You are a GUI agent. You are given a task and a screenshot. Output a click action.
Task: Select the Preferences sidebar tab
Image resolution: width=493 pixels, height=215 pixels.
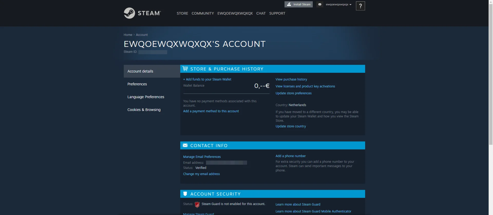point(152,84)
